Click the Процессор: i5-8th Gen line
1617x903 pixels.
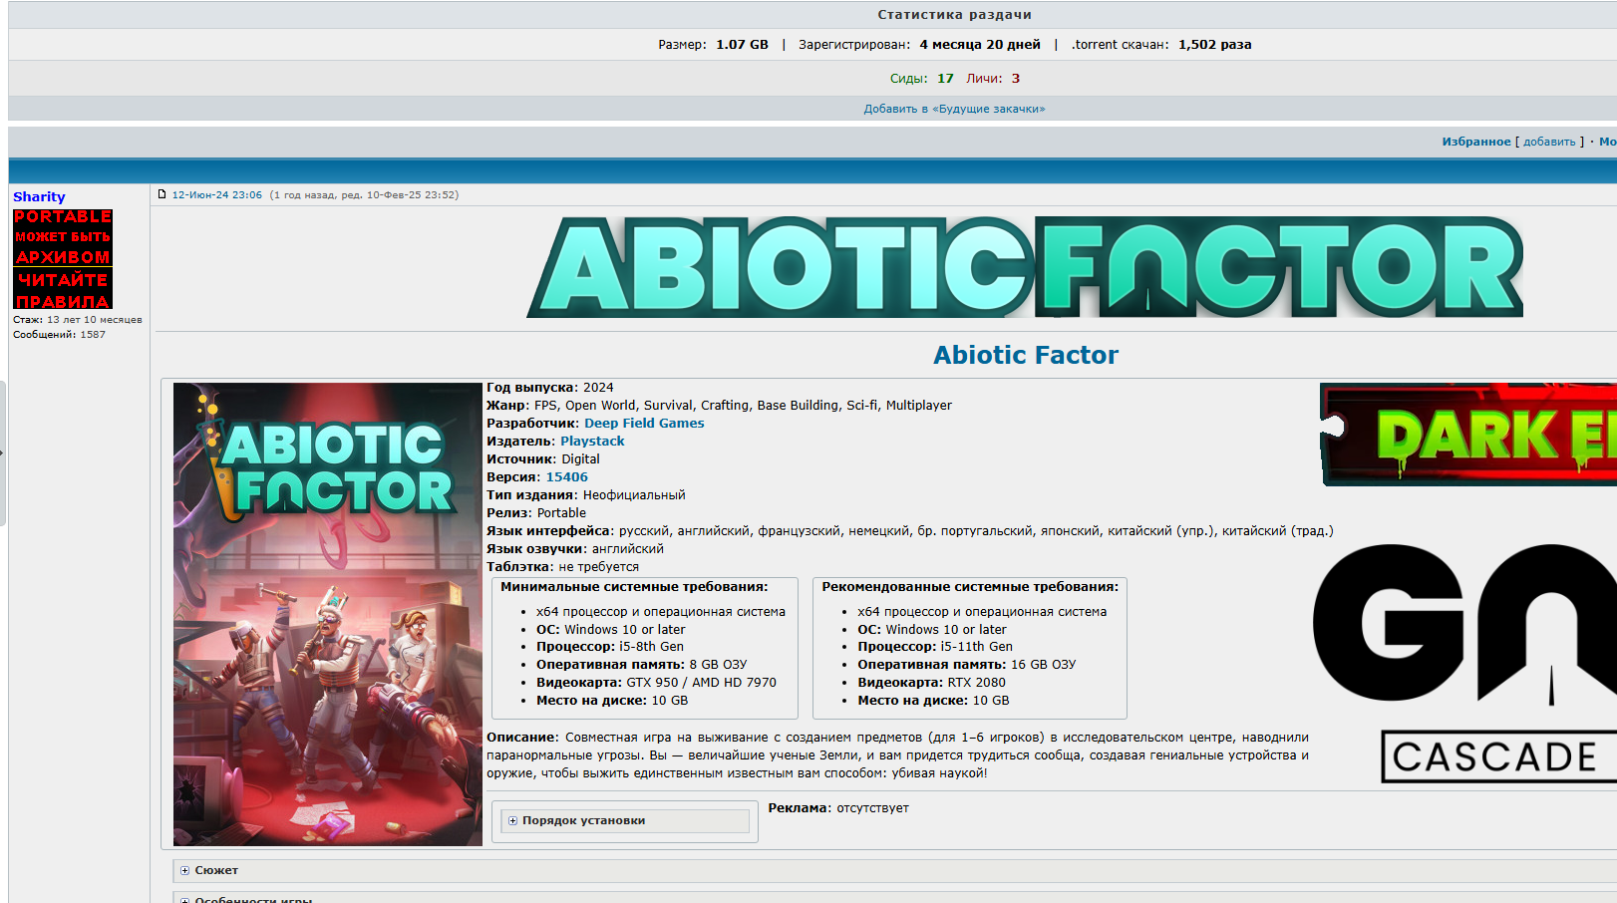coord(610,647)
